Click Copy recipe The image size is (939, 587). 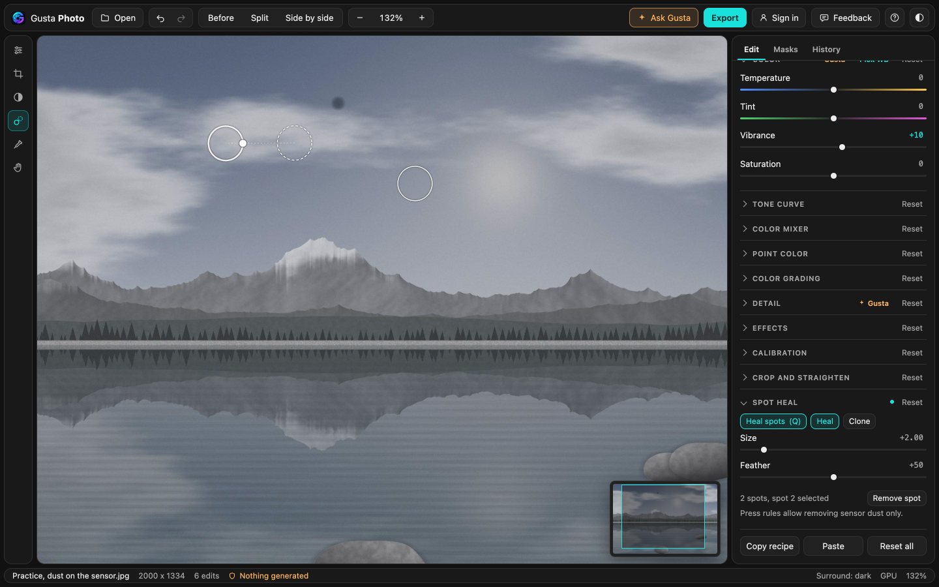click(769, 547)
